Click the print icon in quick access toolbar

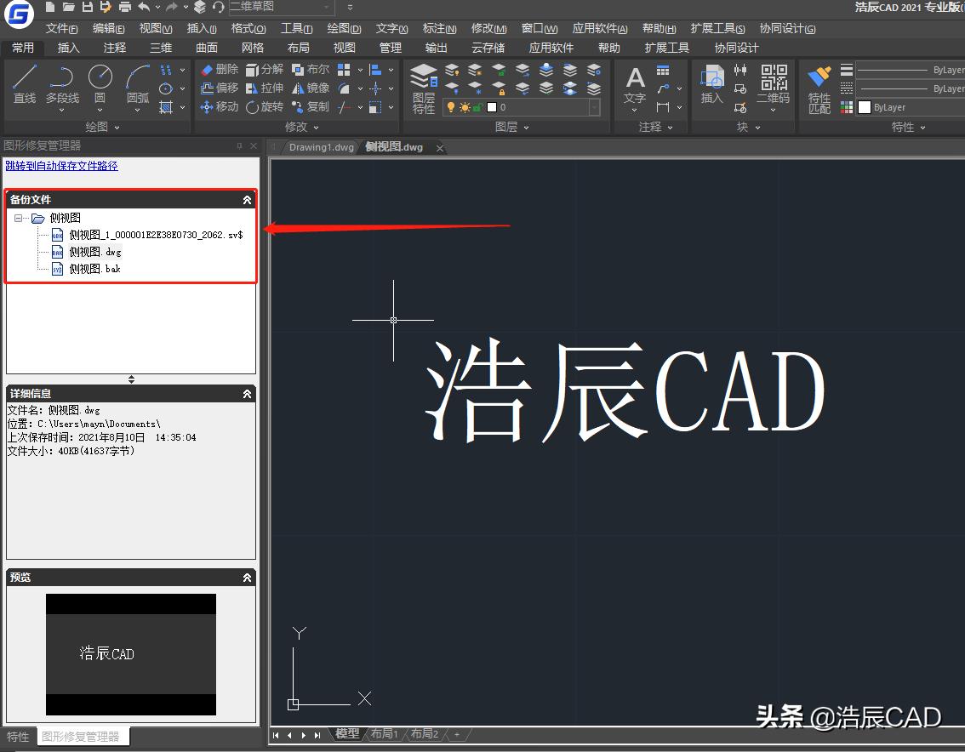pos(125,7)
